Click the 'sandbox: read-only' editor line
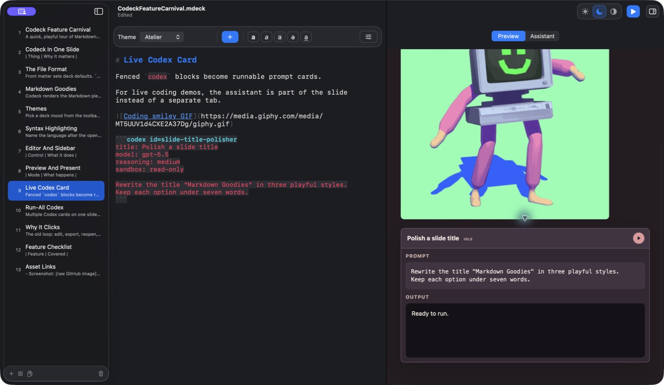The height and width of the screenshot is (385, 664). click(x=150, y=170)
